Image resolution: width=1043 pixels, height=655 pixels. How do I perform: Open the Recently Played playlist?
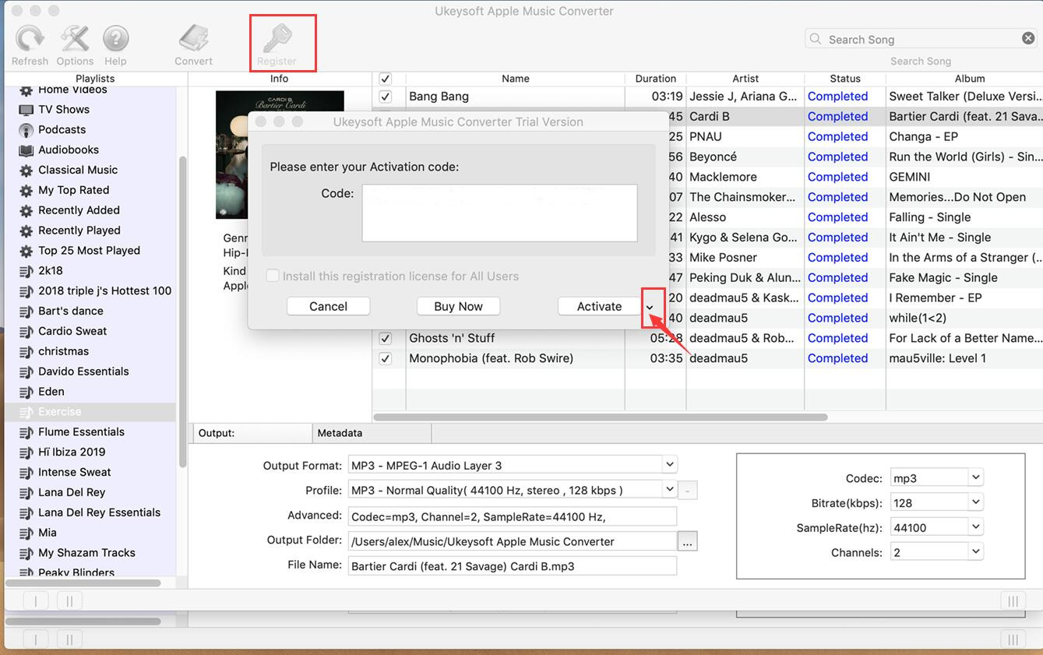[x=79, y=231]
